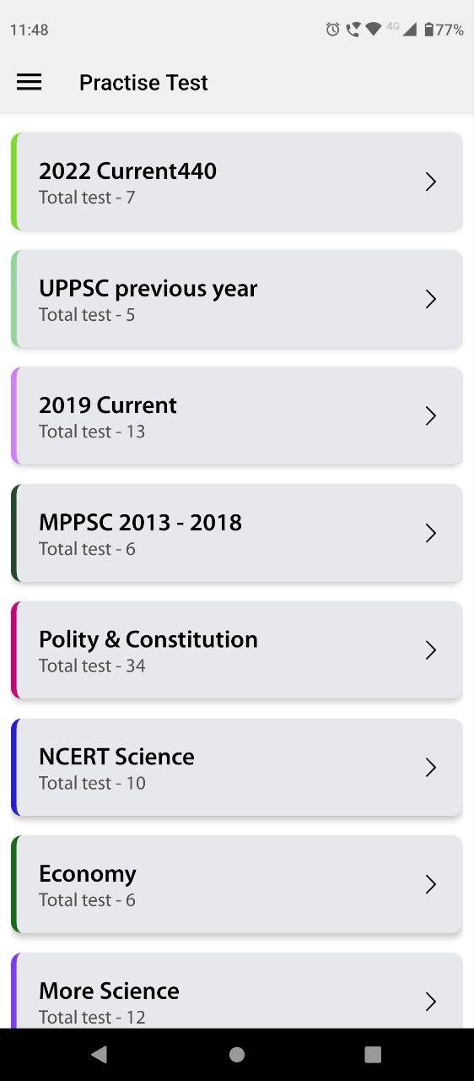Image resolution: width=474 pixels, height=1081 pixels.
Task: Open NCERT Science chevron arrow
Action: tap(431, 767)
